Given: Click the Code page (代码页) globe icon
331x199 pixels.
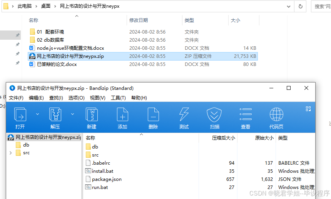Looking at the screenshot, I should [276, 115].
